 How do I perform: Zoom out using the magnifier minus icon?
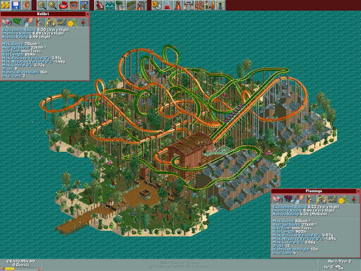[x=42, y=5]
